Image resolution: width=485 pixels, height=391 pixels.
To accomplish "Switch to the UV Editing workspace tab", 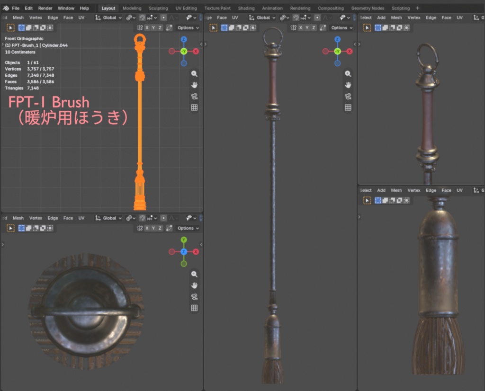I will tap(186, 8).
